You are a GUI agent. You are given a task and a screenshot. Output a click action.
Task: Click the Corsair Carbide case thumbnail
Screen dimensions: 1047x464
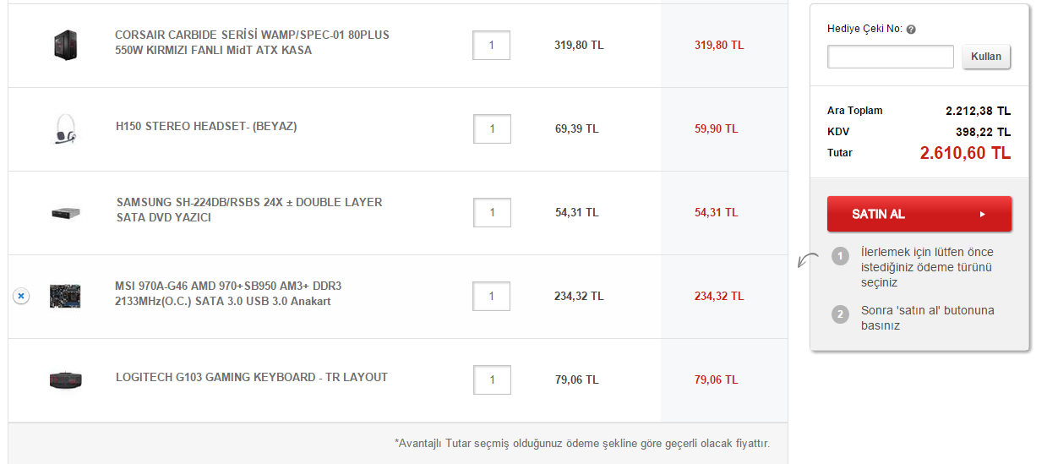click(65, 44)
